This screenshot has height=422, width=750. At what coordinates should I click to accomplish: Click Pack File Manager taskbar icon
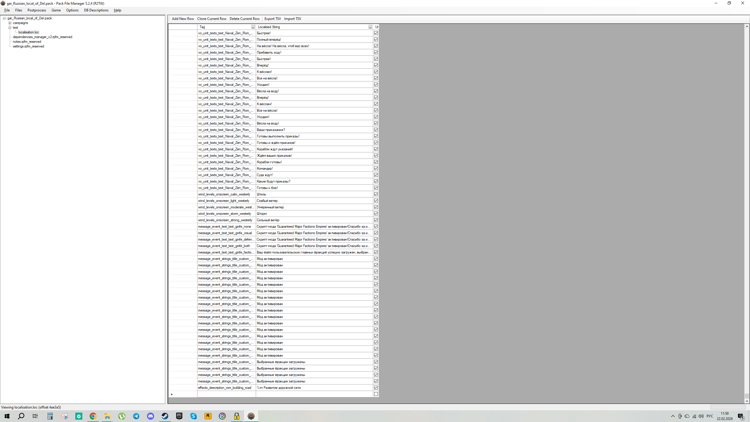[251, 416]
